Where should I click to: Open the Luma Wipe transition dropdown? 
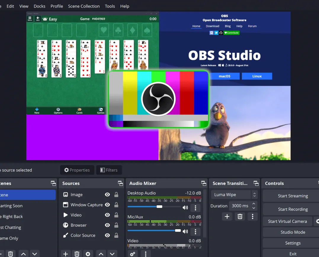click(x=254, y=194)
